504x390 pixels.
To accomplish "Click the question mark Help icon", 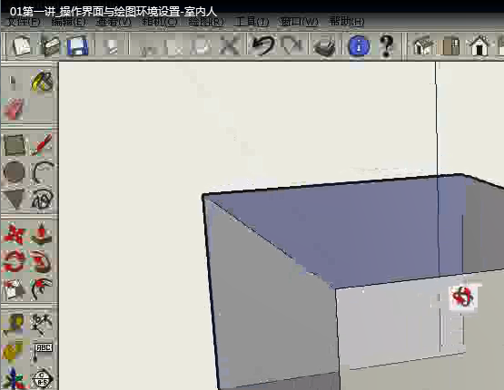I will [x=386, y=46].
